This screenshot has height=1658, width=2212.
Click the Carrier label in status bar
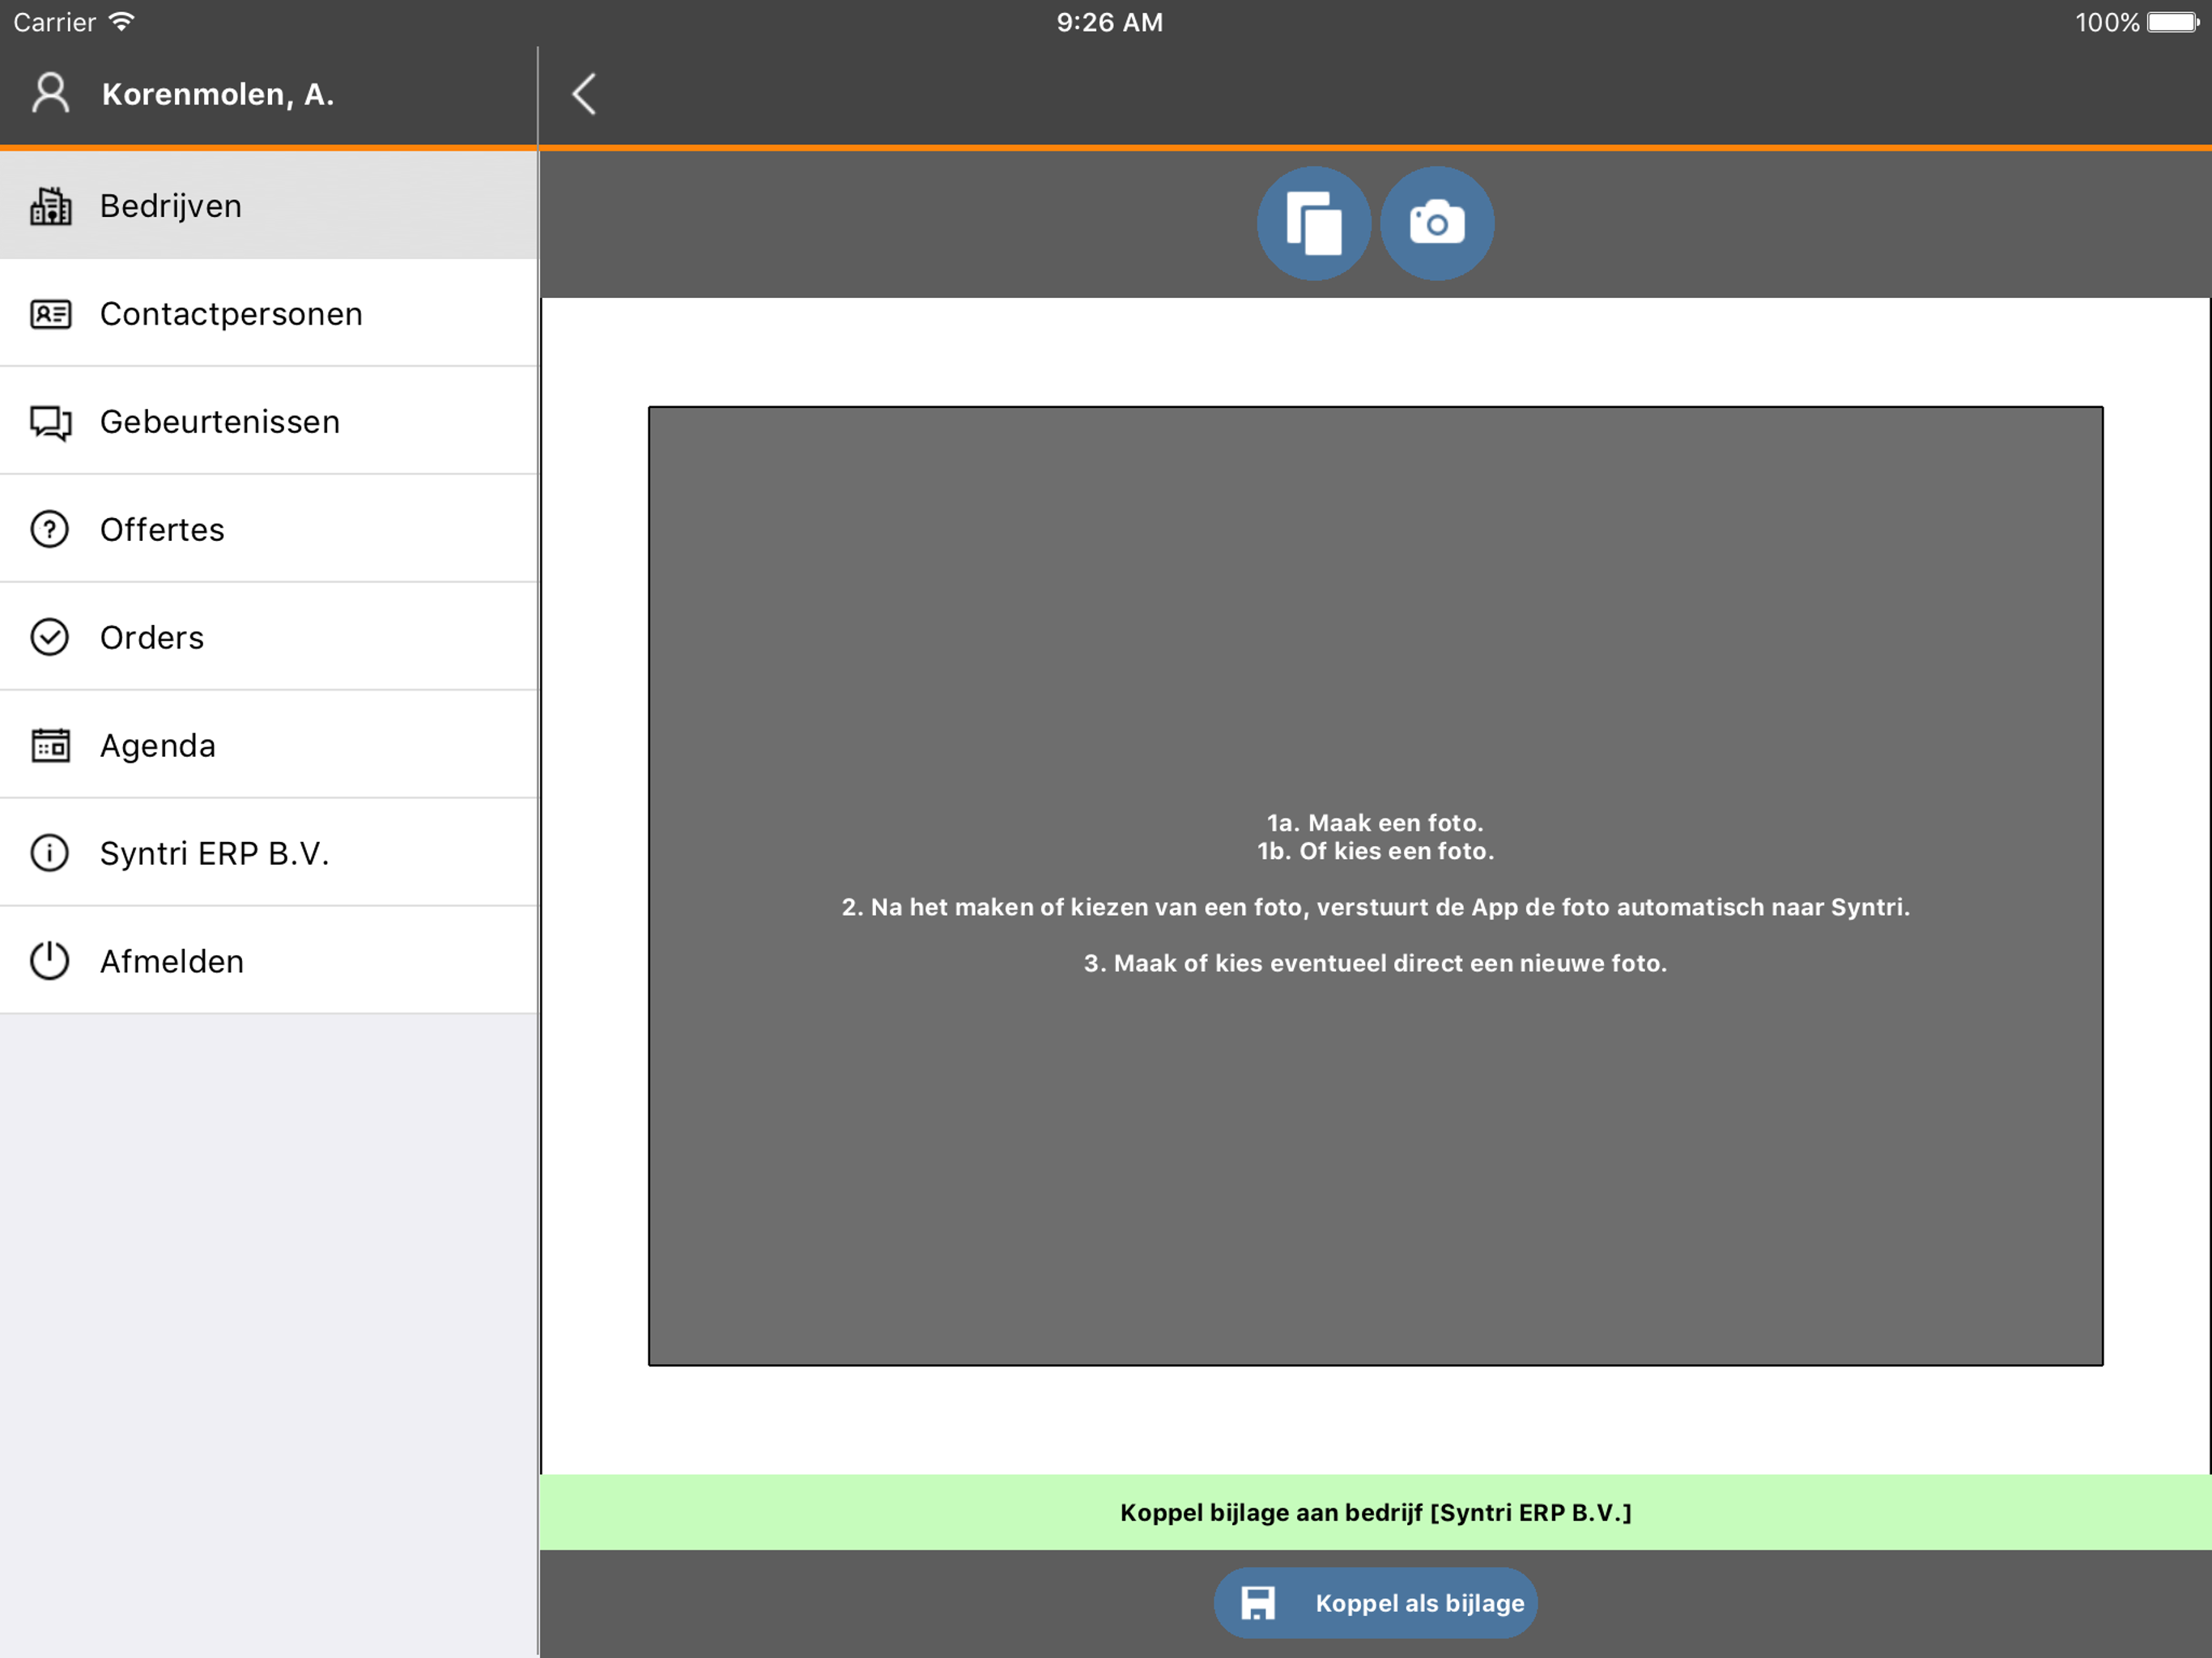tap(54, 22)
